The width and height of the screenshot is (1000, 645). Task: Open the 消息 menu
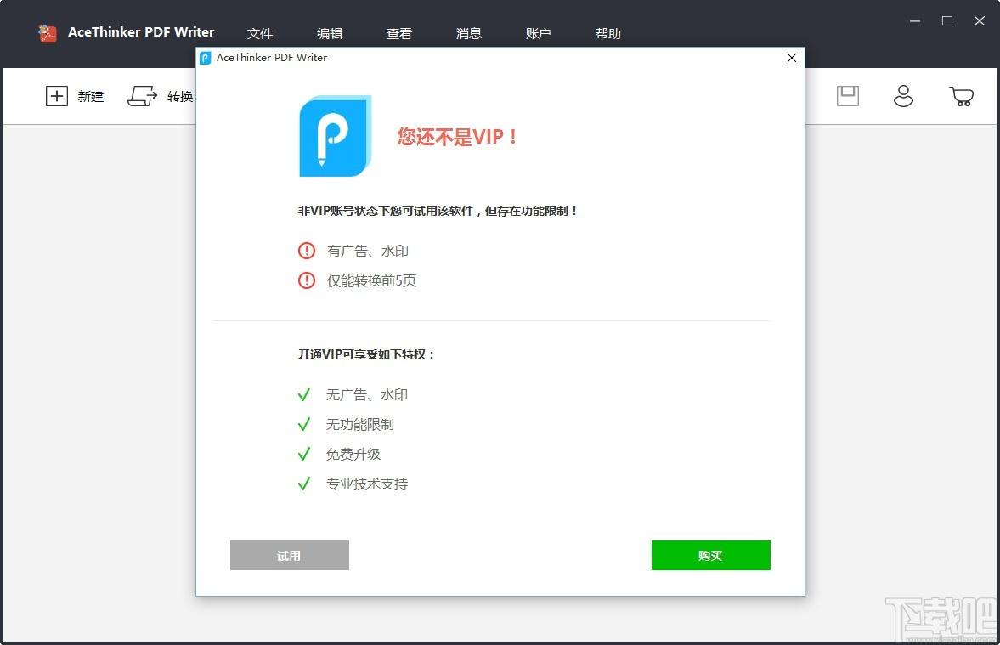[469, 33]
